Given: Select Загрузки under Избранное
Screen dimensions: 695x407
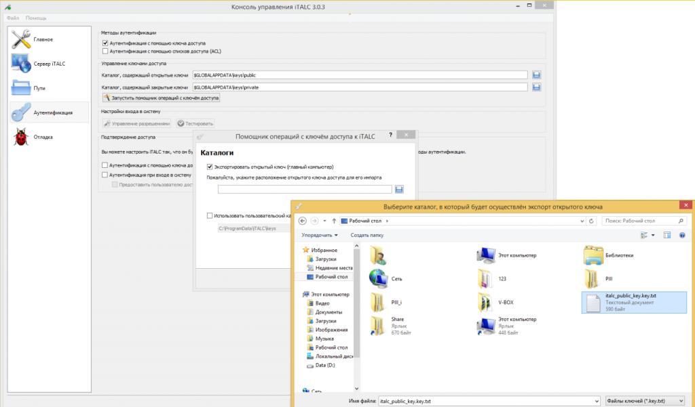Looking at the screenshot, I should (326, 259).
